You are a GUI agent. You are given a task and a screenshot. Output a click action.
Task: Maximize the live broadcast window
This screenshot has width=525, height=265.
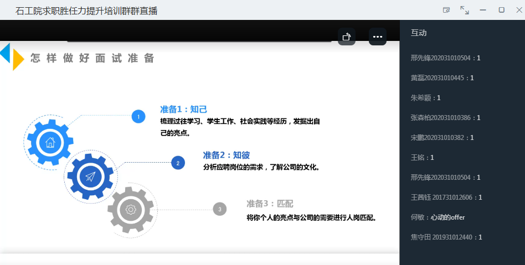[501, 10]
